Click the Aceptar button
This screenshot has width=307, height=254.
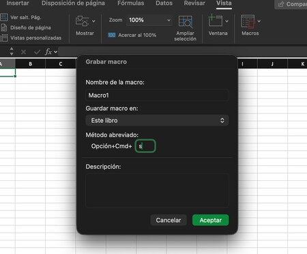pos(210,220)
